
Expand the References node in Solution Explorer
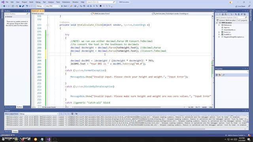[219, 25]
